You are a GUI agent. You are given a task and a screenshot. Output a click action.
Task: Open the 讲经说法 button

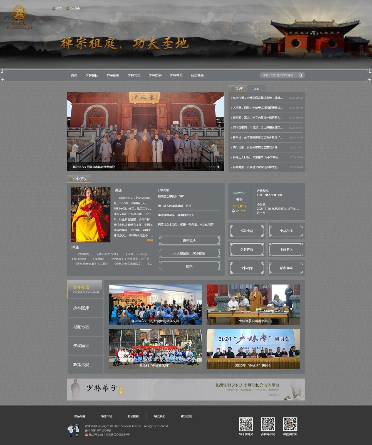pos(189,241)
